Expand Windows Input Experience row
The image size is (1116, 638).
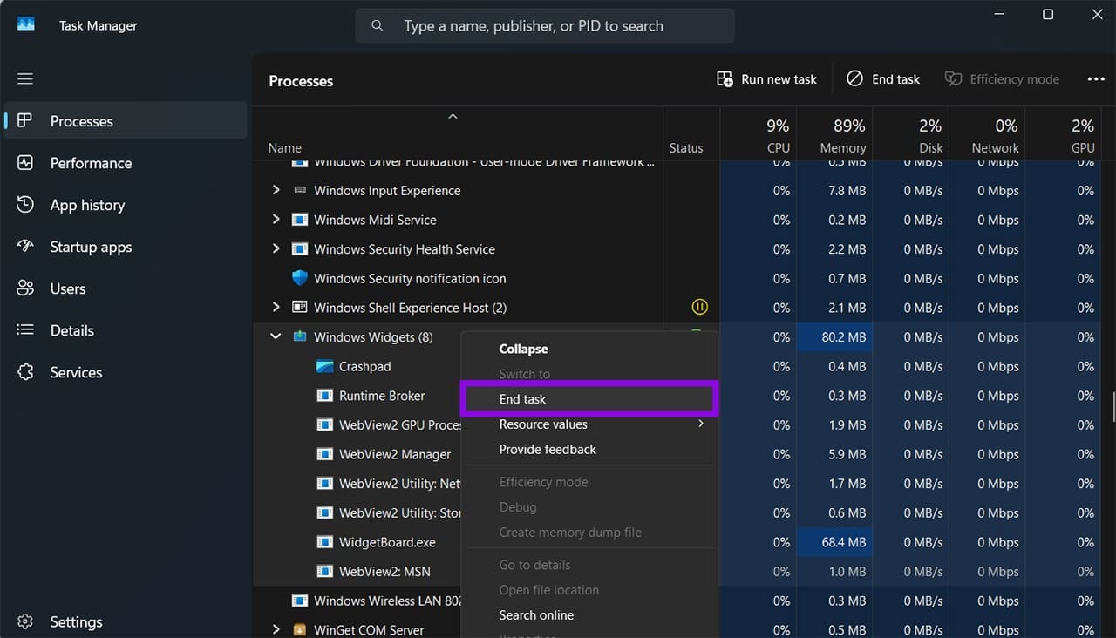point(276,190)
